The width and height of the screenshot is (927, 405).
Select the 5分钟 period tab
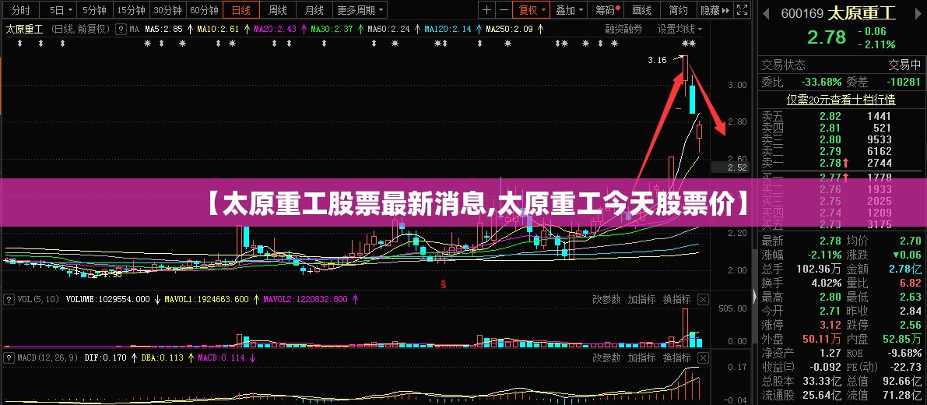tap(94, 10)
